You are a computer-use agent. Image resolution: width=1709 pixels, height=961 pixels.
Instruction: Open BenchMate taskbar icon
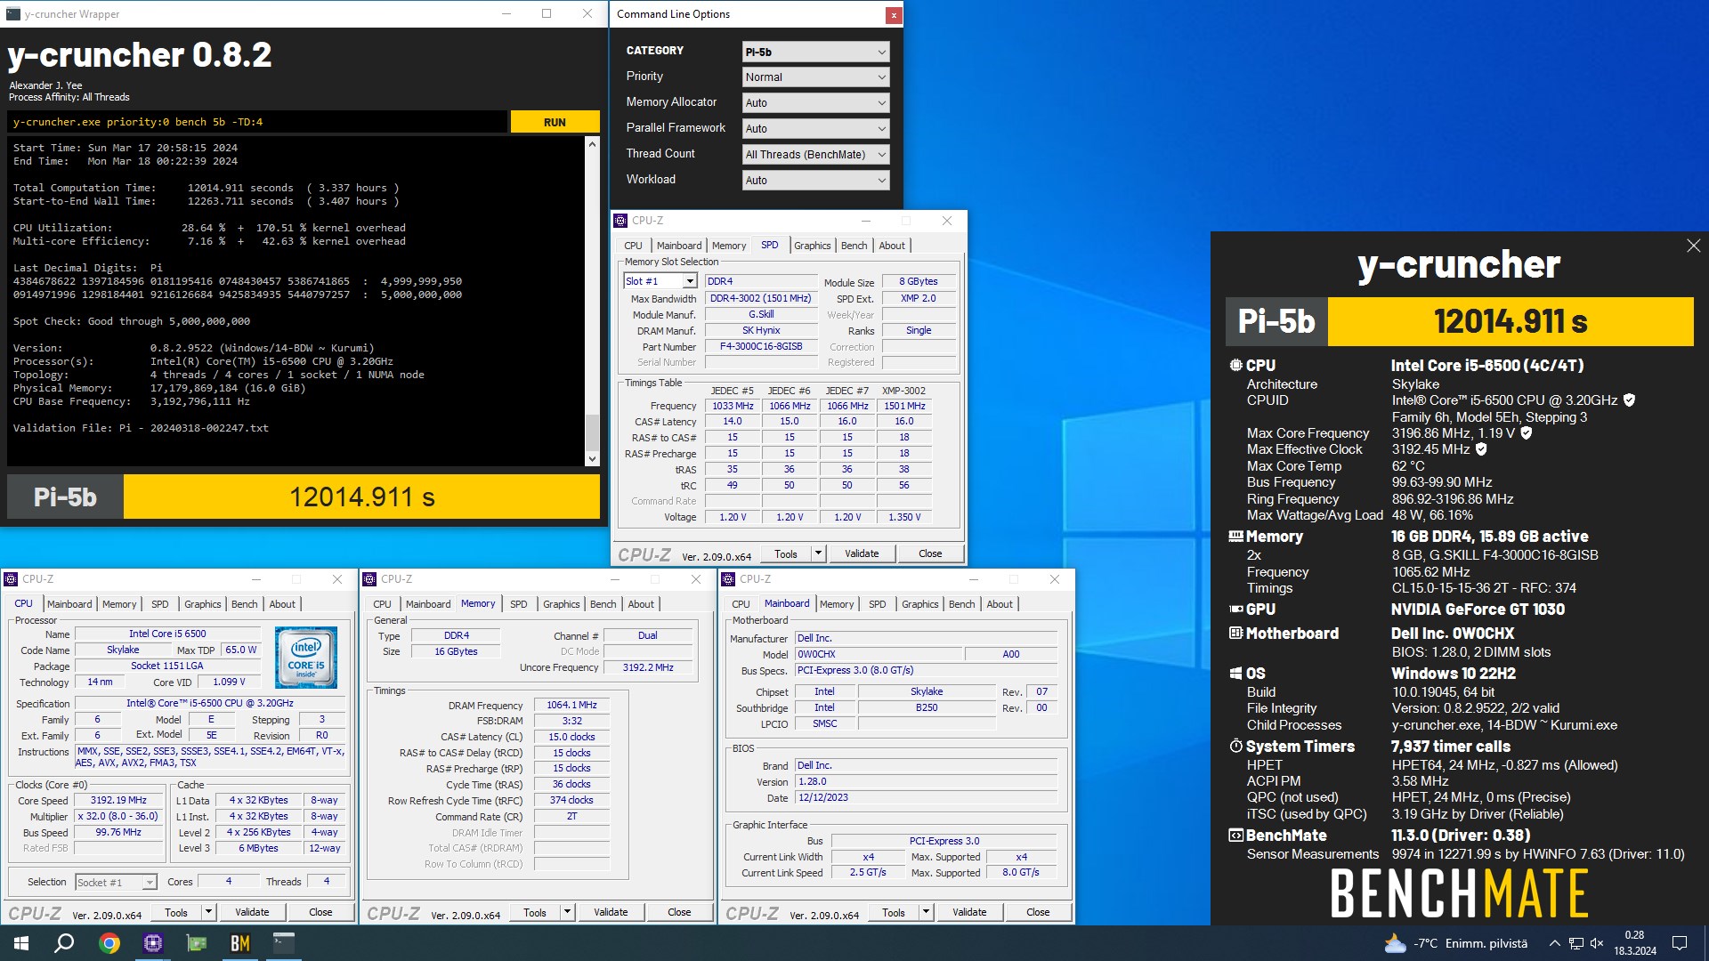[x=240, y=943]
